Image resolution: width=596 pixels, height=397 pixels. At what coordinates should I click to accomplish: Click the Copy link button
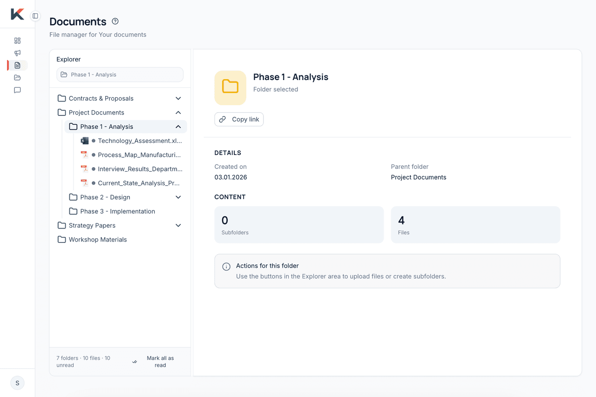click(239, 120)
